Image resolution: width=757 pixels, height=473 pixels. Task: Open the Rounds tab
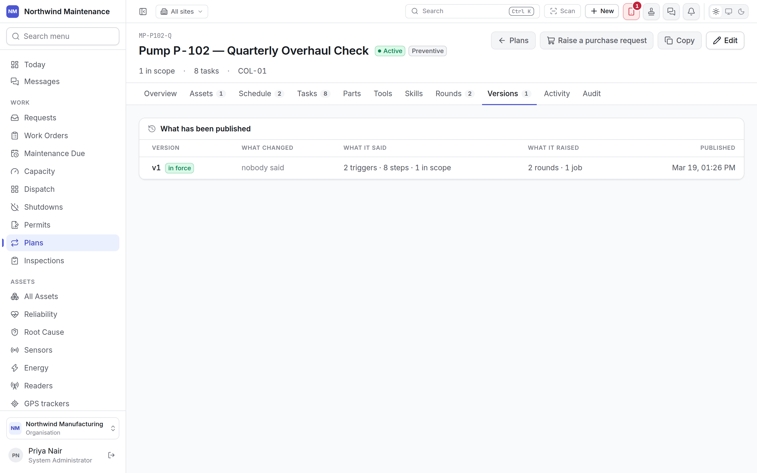coord(455,94)
